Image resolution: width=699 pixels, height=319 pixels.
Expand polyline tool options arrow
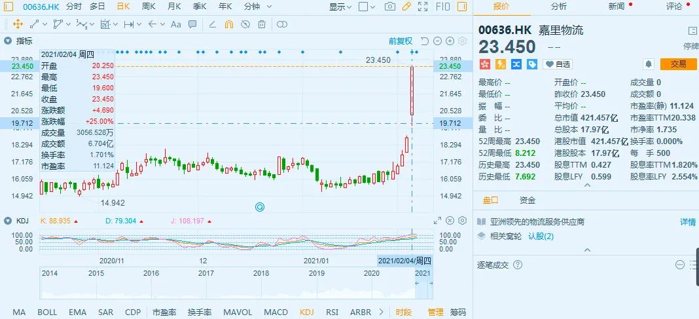pos(68,24)
